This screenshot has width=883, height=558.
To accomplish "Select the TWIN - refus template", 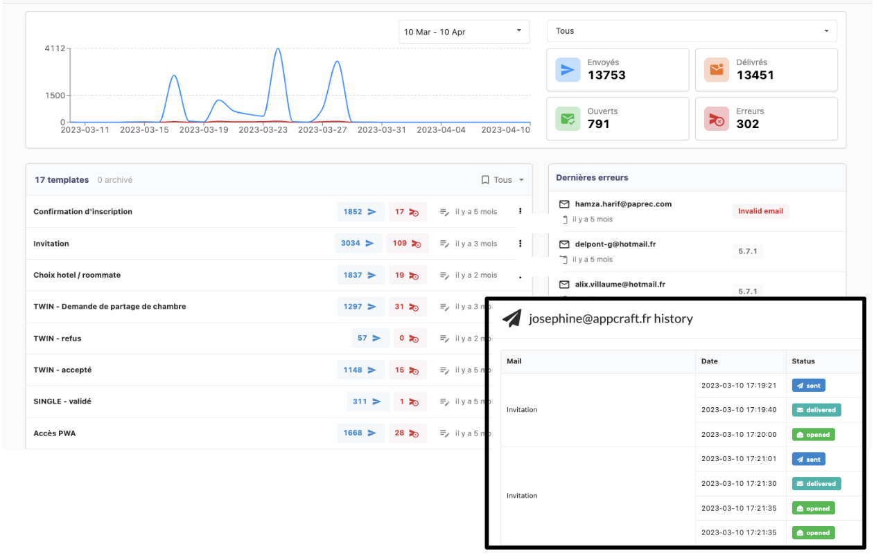I will click(58, 339).
